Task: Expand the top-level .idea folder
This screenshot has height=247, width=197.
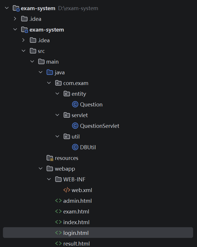Action: [x=15, y=19]
